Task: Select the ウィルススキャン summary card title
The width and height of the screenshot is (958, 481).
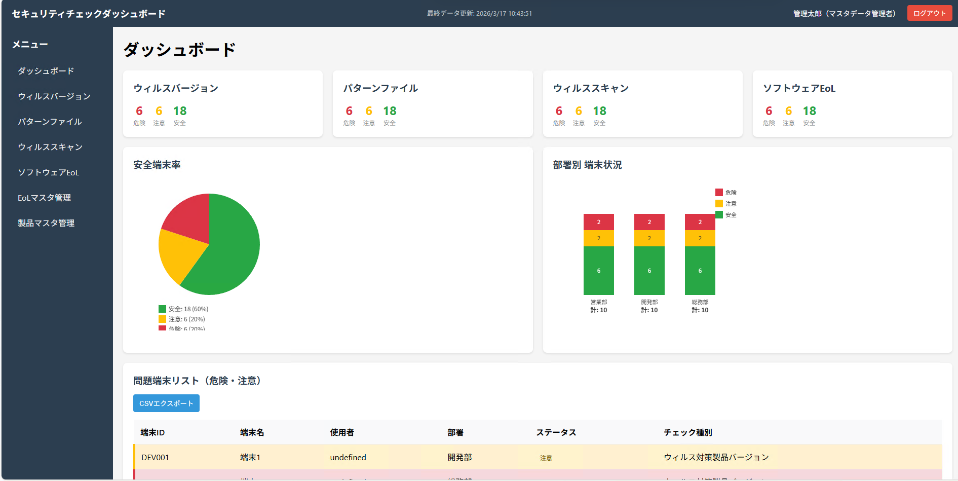Action: coord(591,88)
